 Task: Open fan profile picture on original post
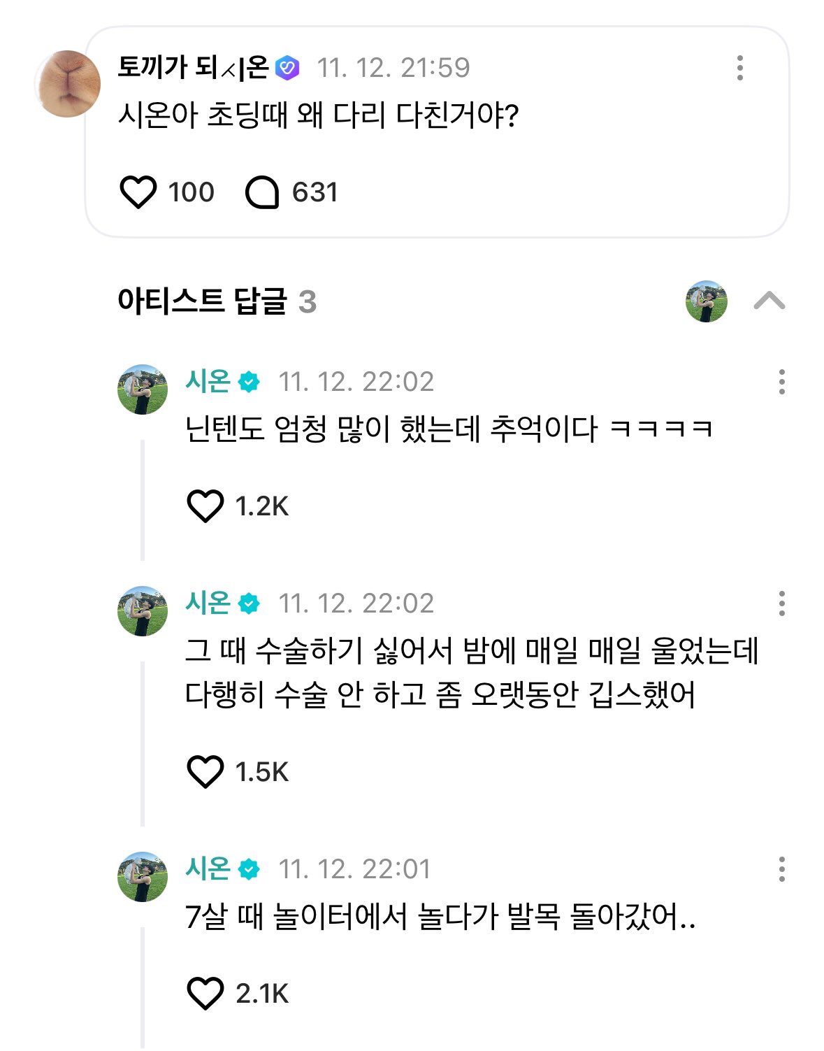[x=67, y=84]
